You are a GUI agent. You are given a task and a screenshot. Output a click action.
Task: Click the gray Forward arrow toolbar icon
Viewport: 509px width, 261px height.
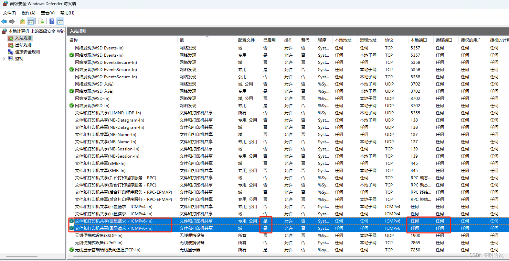tap(12, 22)
